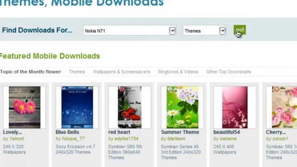The width and height of the screenshot is (297, 167).
Task: Open the red heart theme thumbnail
Action: tap(129, 107)
